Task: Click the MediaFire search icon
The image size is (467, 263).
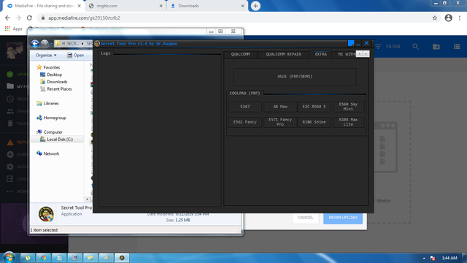Action: (x=415, y=47)
